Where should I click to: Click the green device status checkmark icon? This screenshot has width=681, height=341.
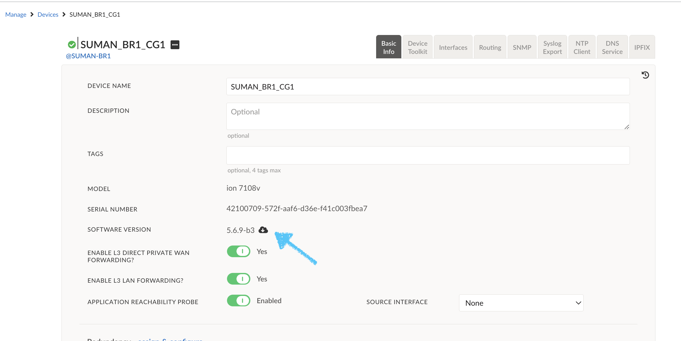(x=72, y=45)
